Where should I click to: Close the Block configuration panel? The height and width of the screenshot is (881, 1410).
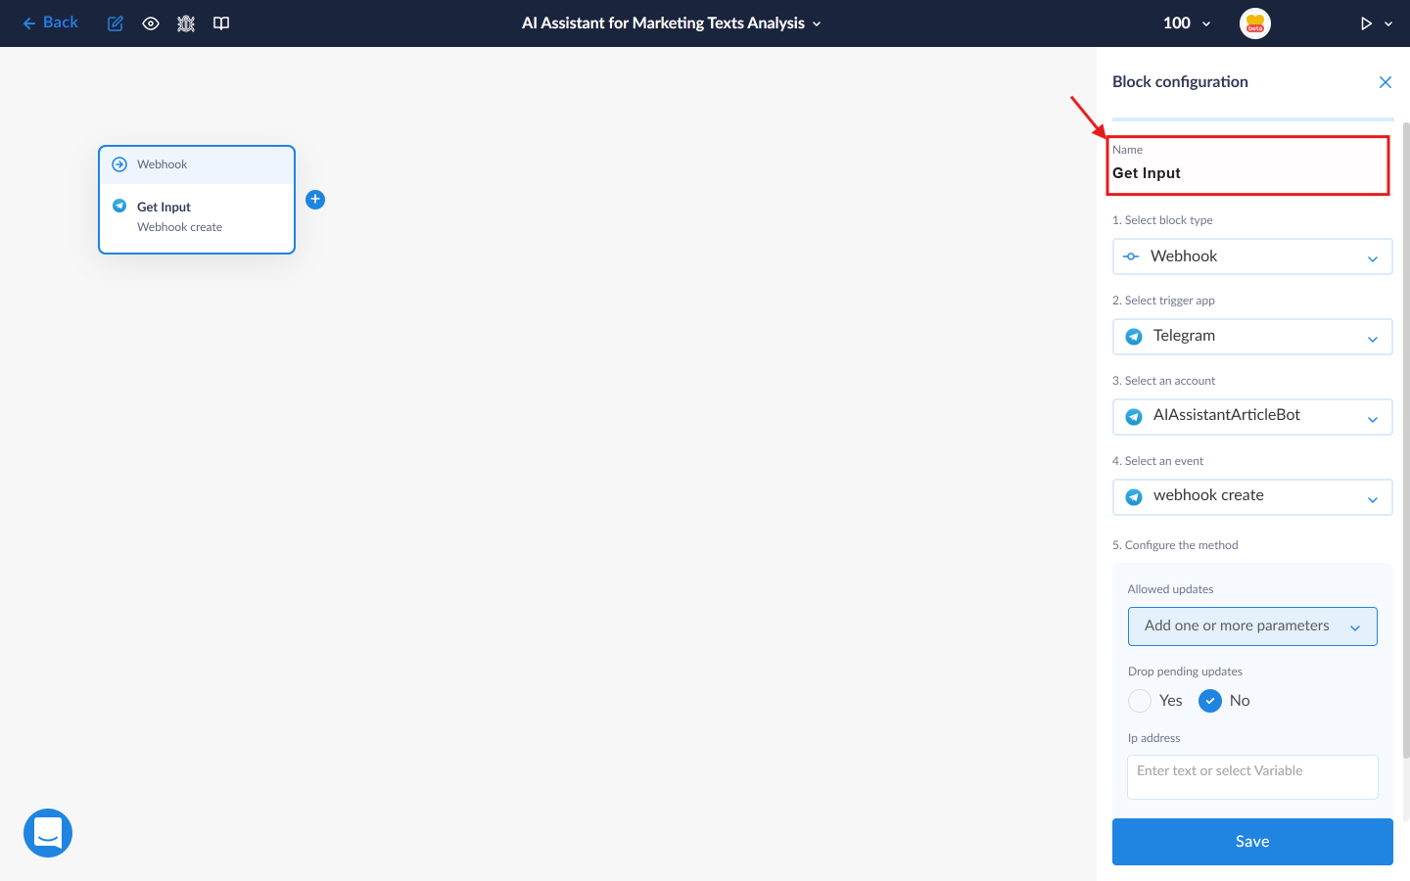coord(1386,82)
